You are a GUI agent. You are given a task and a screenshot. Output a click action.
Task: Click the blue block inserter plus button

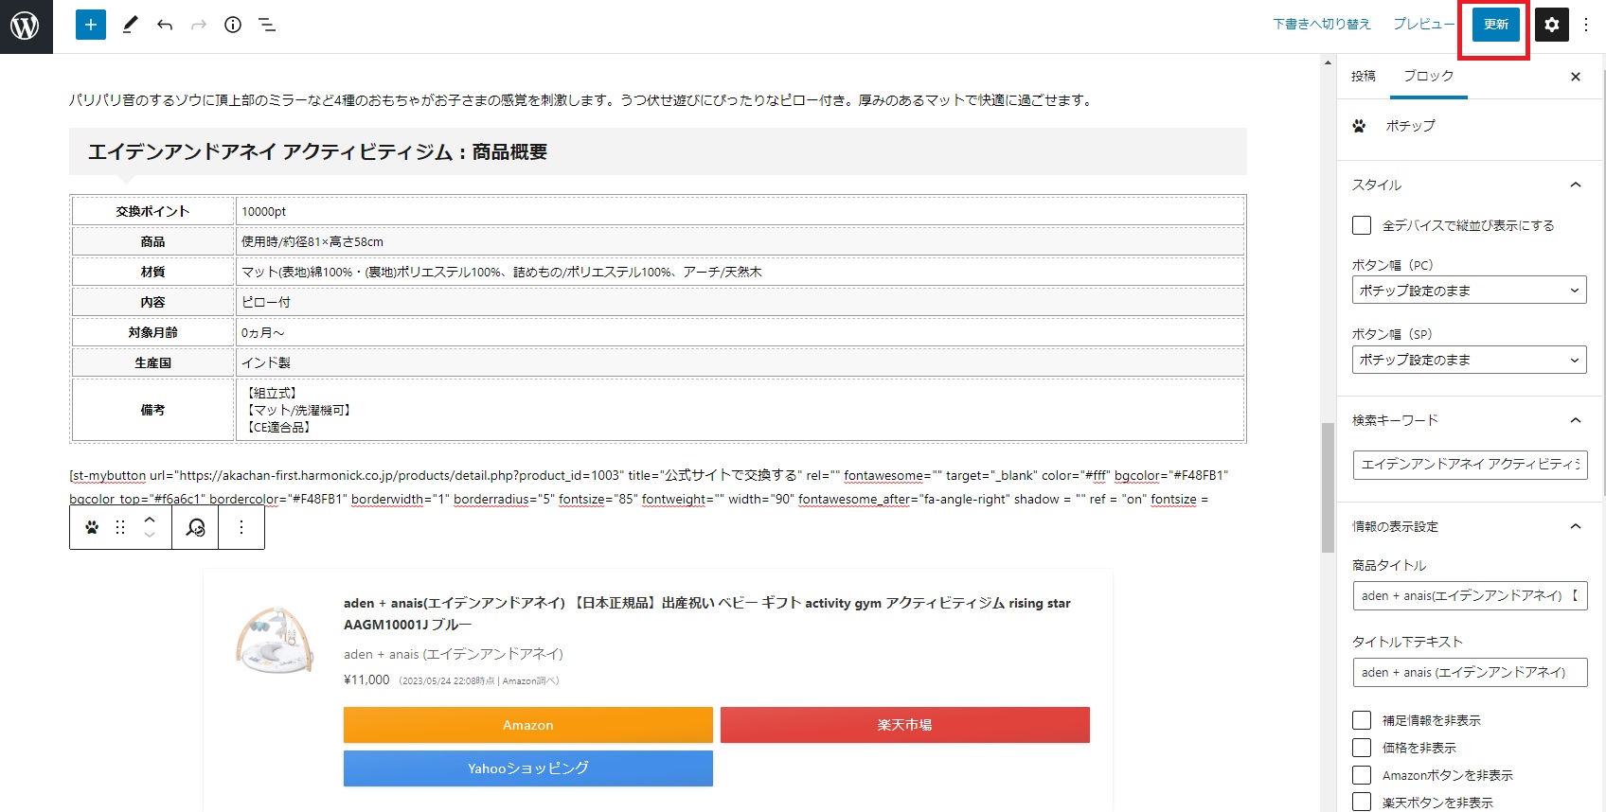pyautogui.click(x=91, y=25)
